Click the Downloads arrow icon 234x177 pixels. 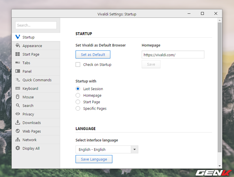point(18,123)
